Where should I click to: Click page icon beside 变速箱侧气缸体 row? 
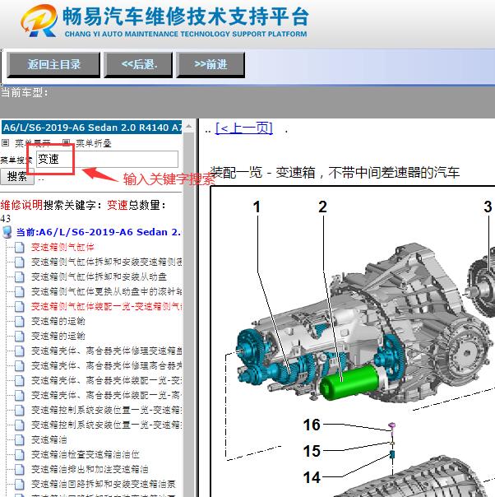tap(19, 247)
